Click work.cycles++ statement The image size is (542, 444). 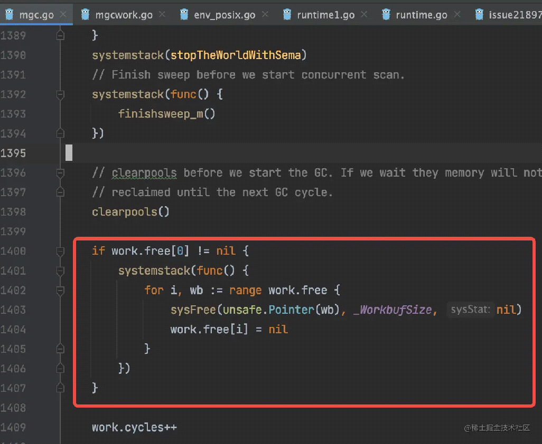[135, 428]
